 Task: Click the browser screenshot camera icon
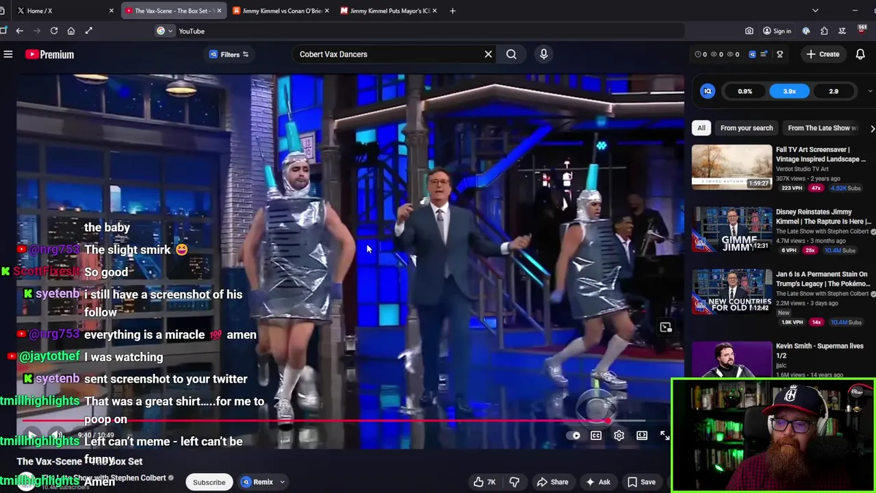pyautogui.click(x=749, y=31)
